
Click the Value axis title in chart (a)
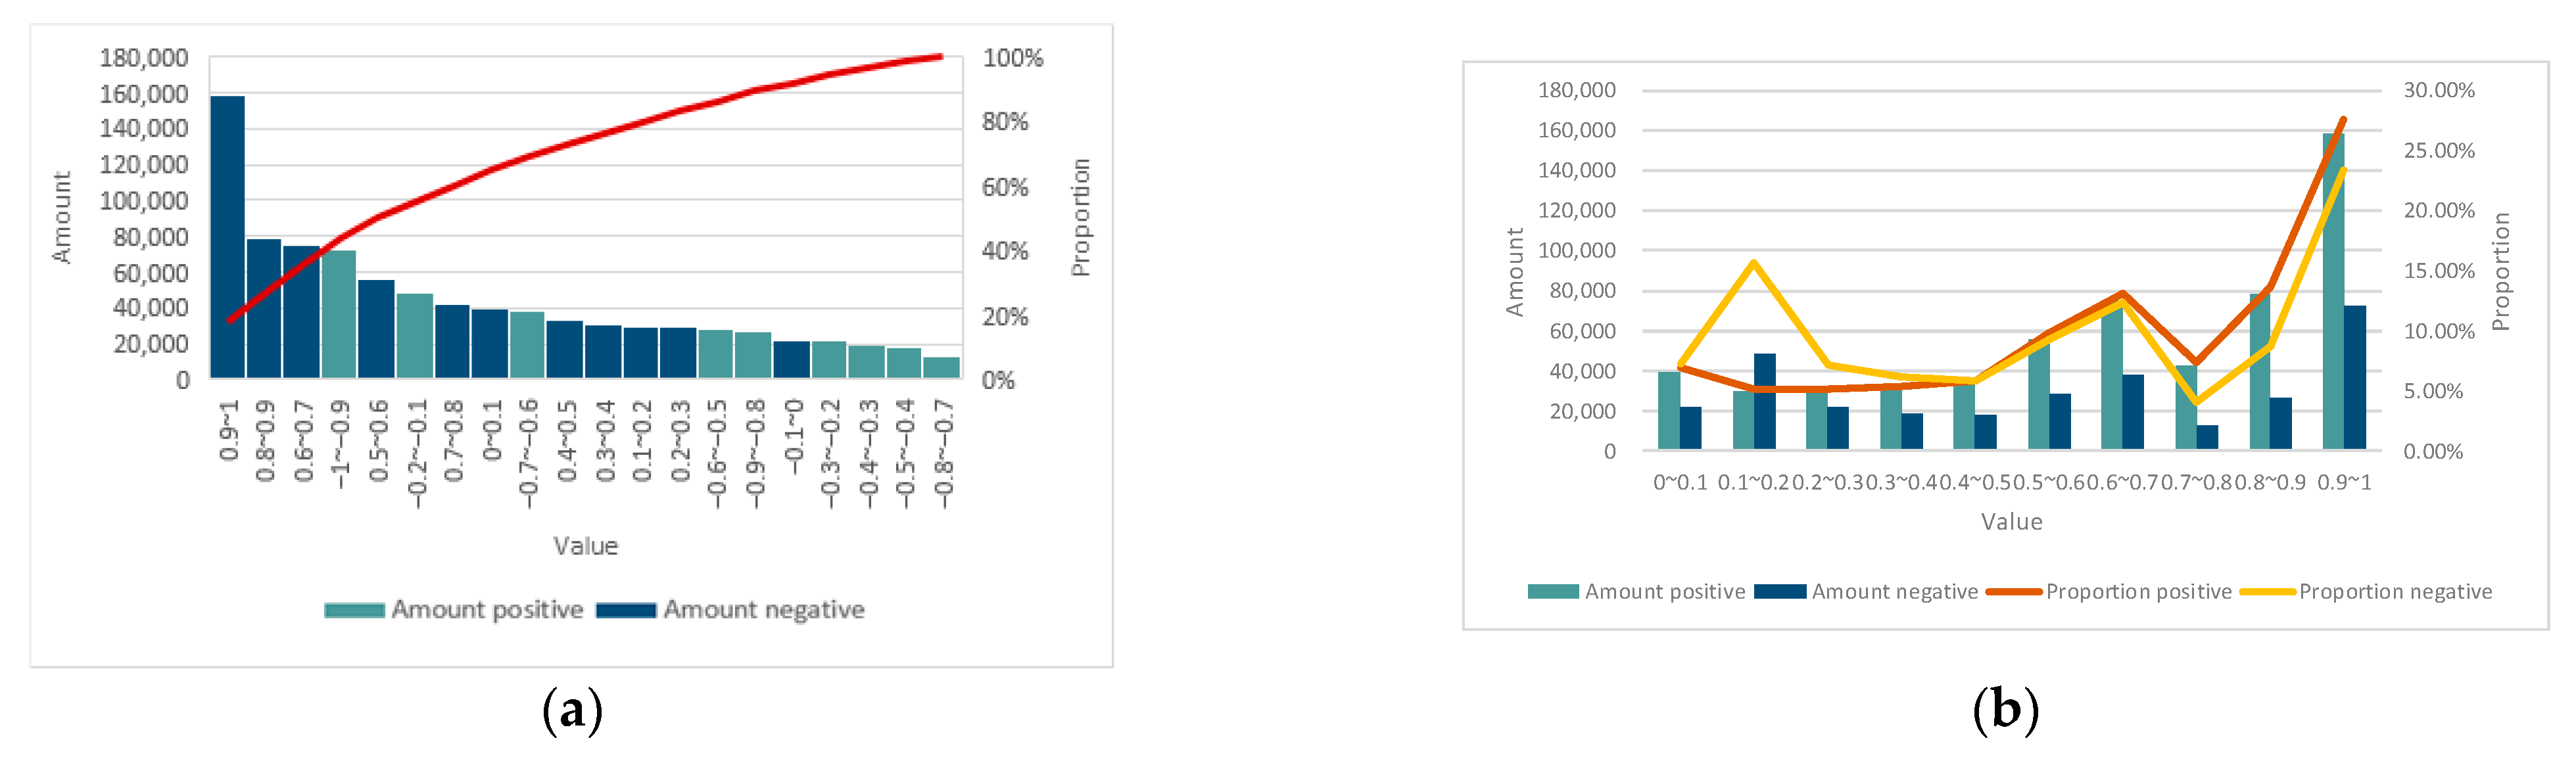pyautogui.click(x=586, y=546)
